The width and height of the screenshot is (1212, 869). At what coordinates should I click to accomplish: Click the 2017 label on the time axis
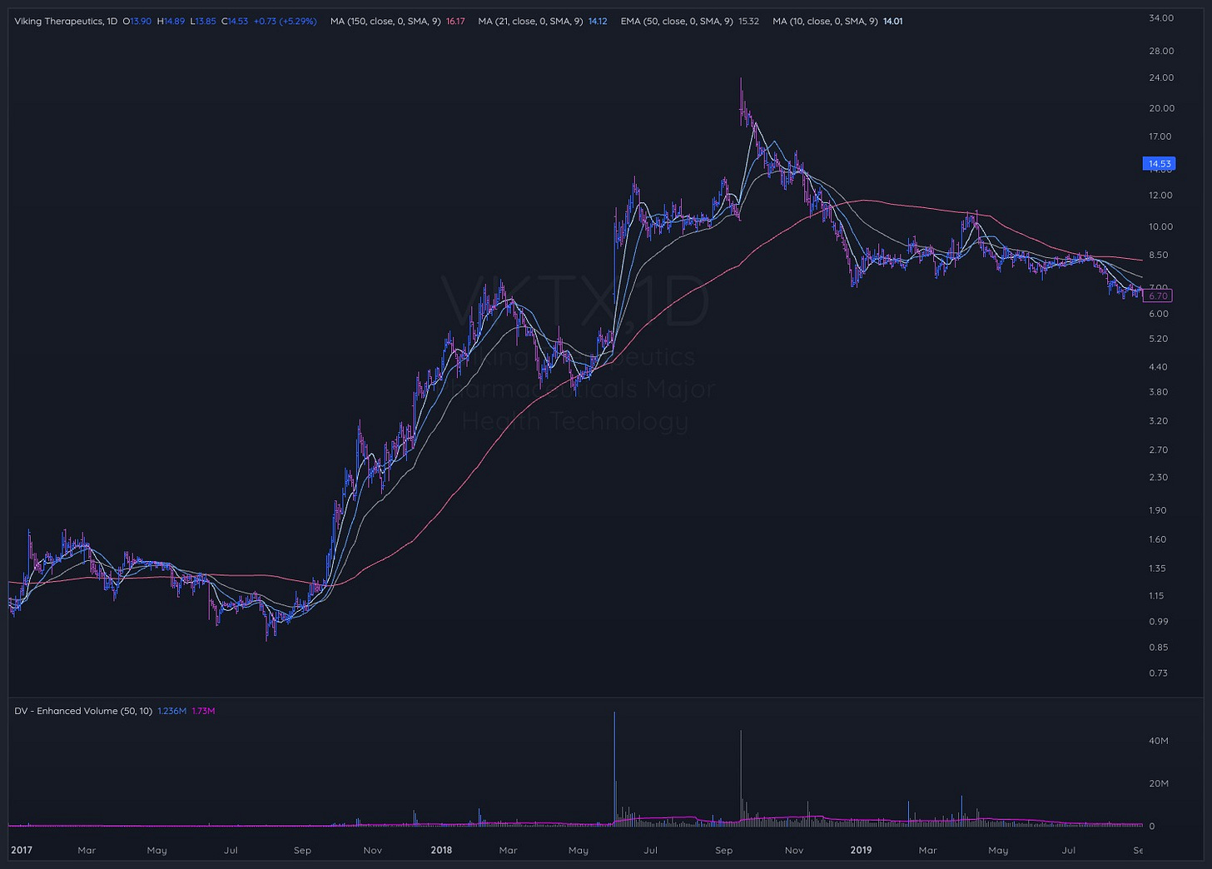22,850
